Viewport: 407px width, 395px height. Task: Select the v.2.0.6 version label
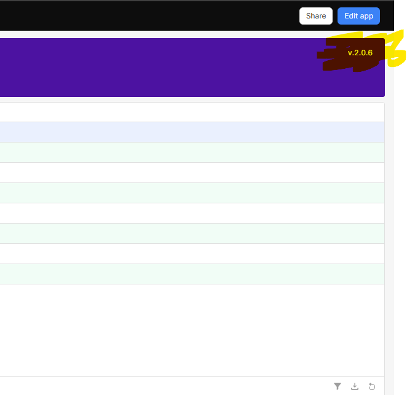click(360, 53)
